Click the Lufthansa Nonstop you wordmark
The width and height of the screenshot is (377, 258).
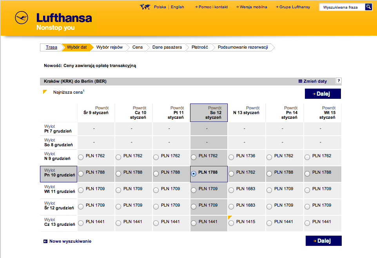click(x=64, y=22)
